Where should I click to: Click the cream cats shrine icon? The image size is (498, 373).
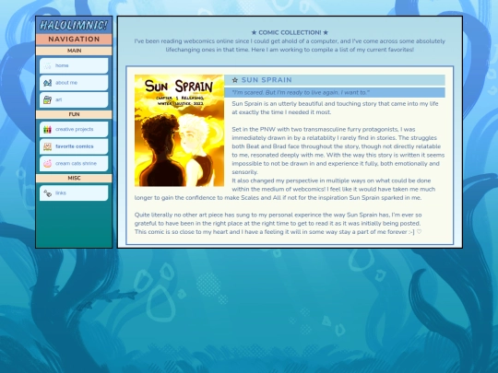pyautogui.click(x=47, y=164)
